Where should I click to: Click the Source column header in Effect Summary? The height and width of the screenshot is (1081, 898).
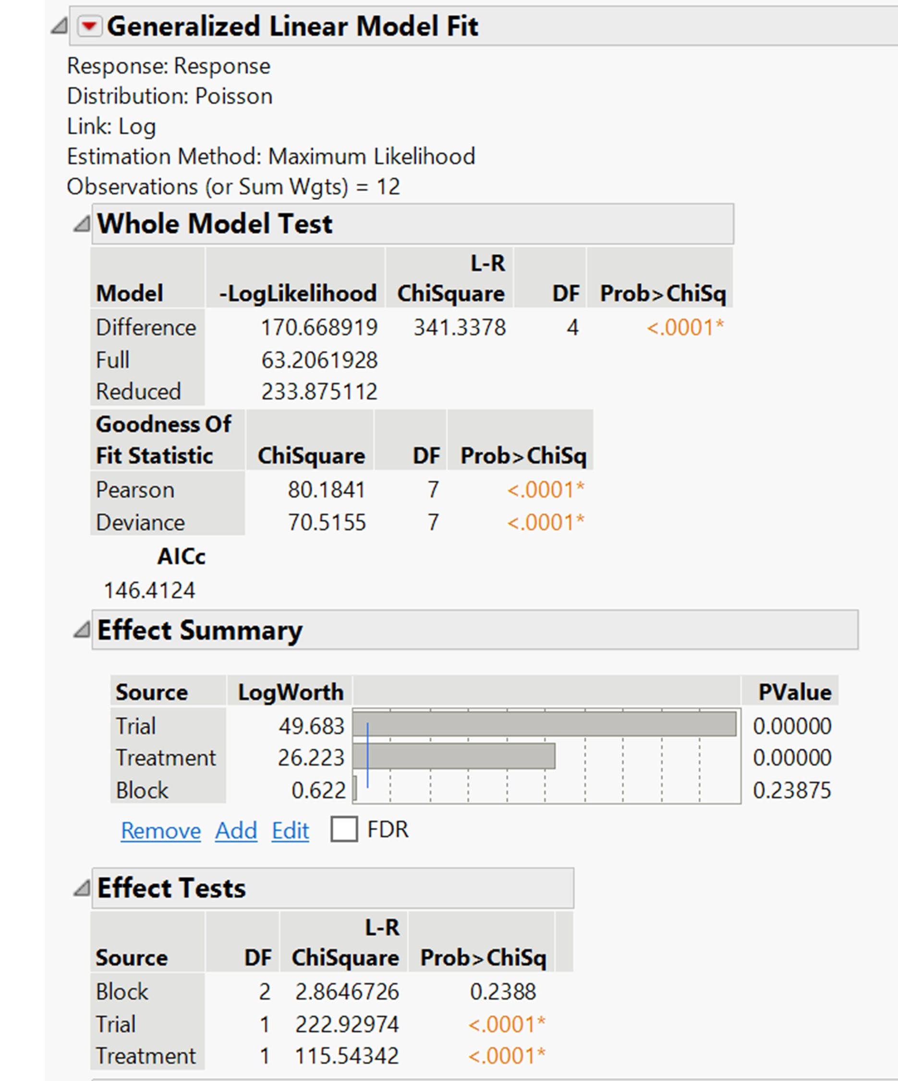[x=152, y=691]
